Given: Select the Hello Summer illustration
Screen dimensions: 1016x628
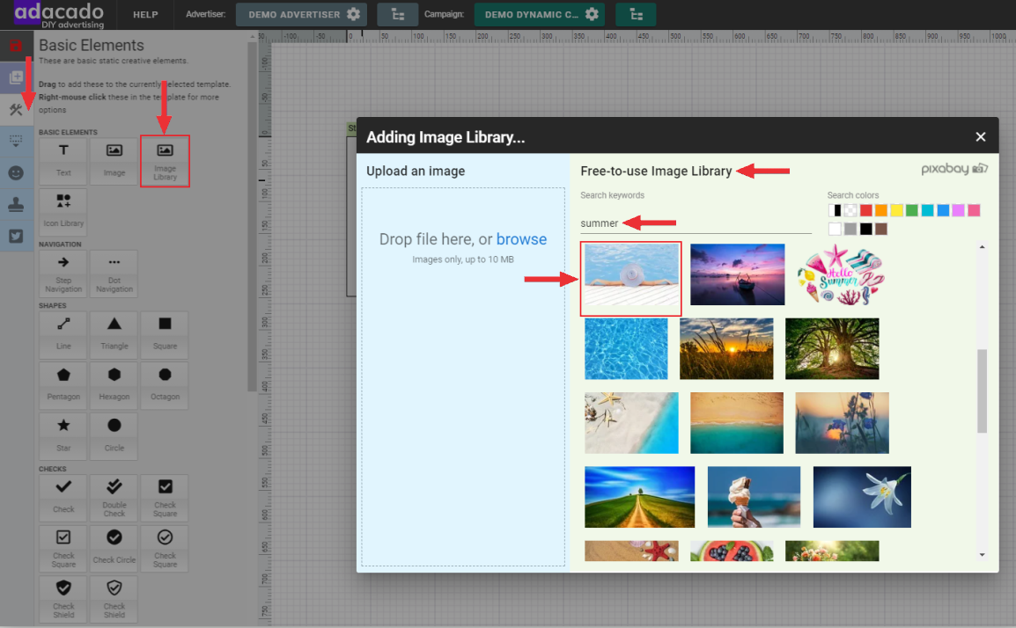Looking at the screenshot, I should click(841, 274).
